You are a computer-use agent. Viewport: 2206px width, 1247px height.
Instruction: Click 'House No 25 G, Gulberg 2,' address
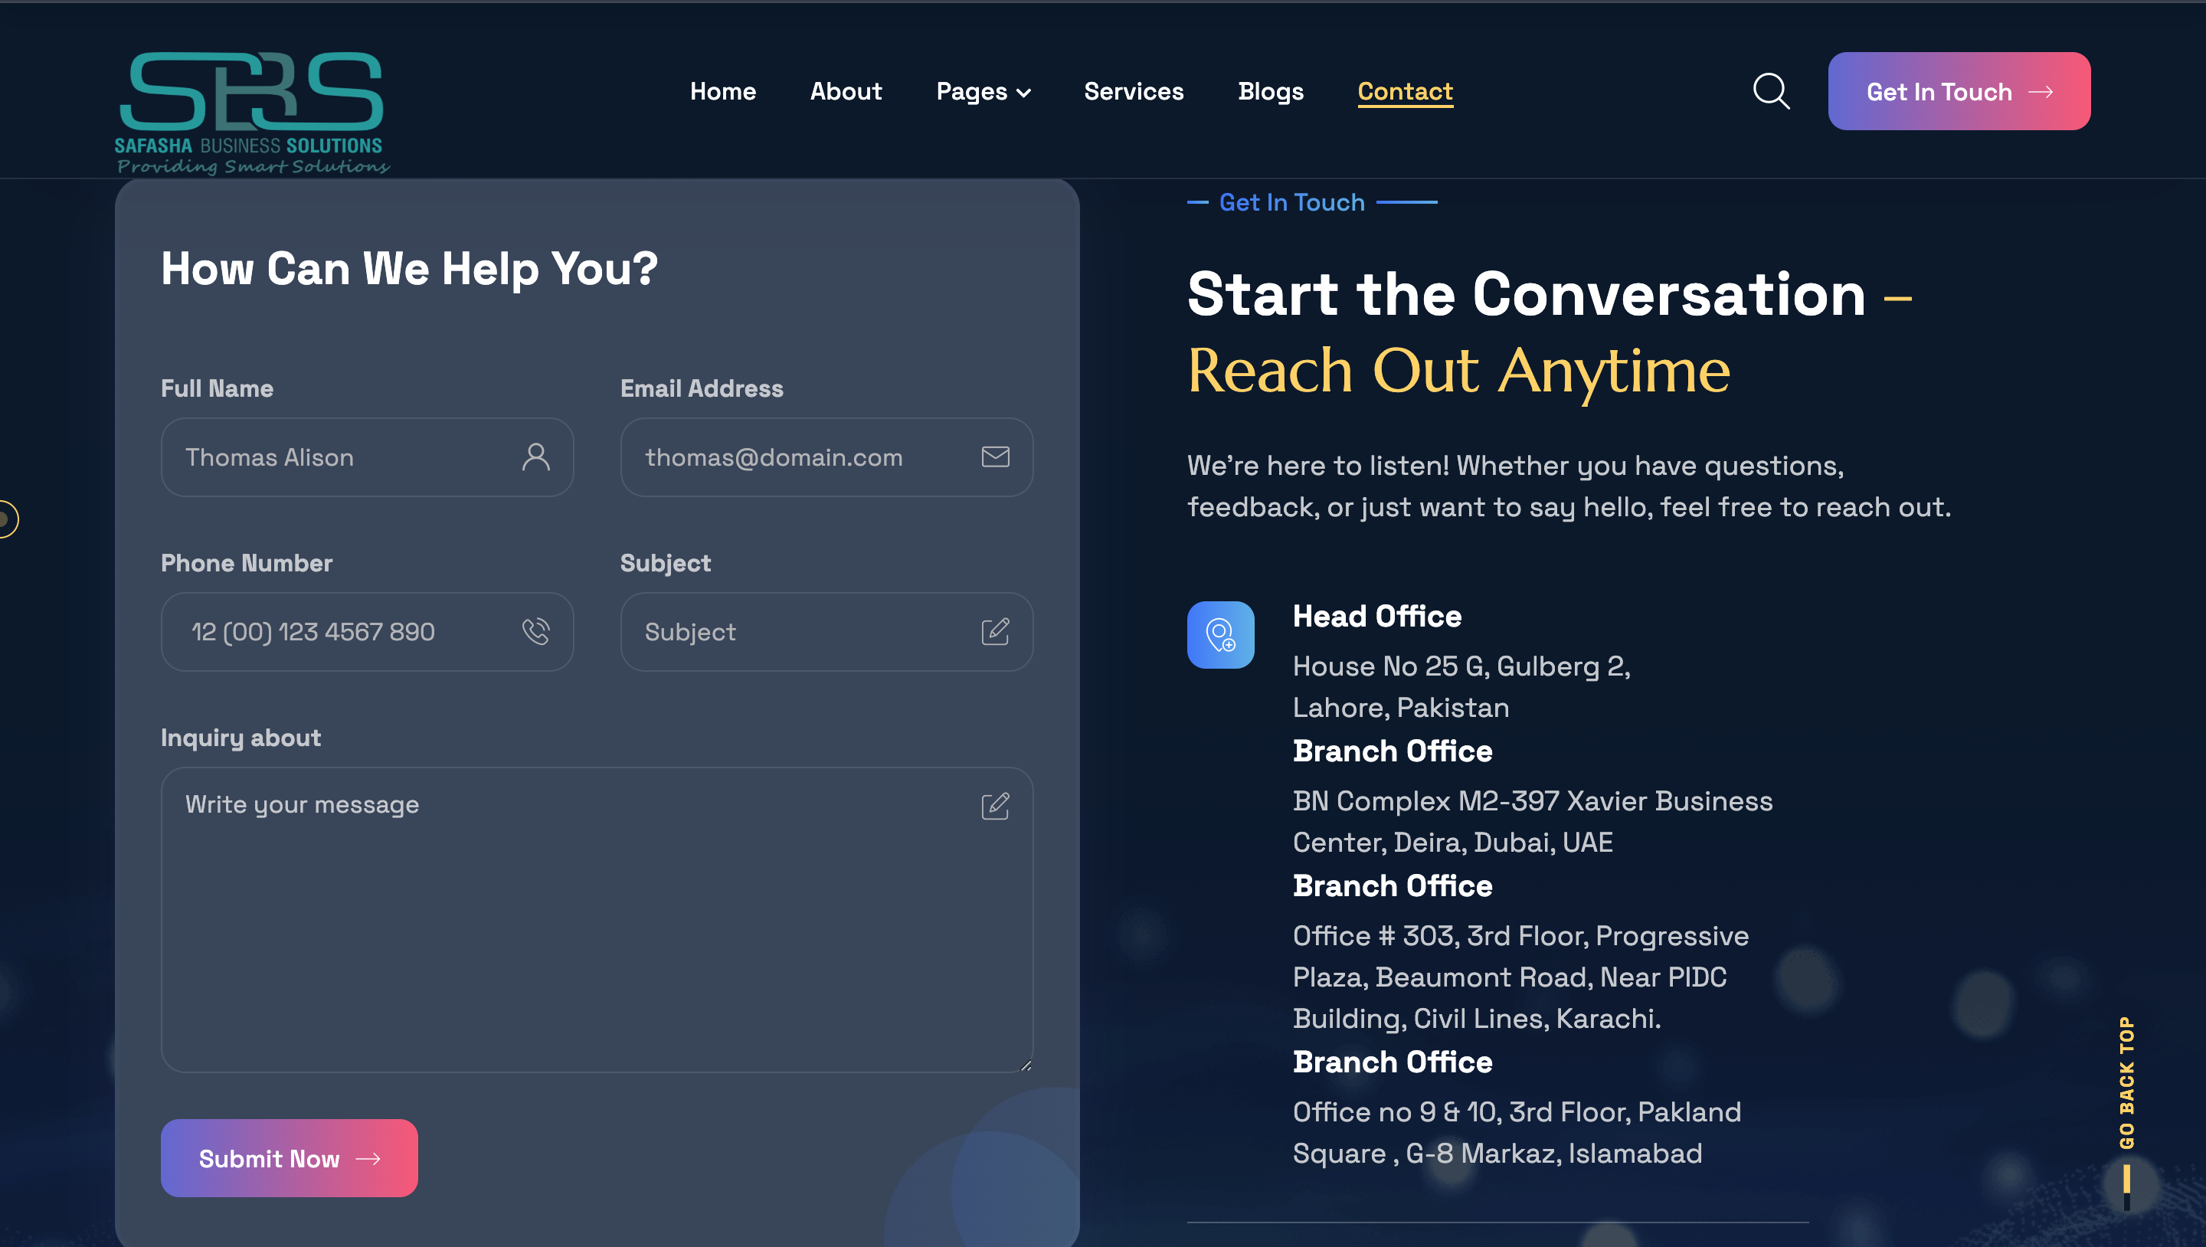(1461, 666)
